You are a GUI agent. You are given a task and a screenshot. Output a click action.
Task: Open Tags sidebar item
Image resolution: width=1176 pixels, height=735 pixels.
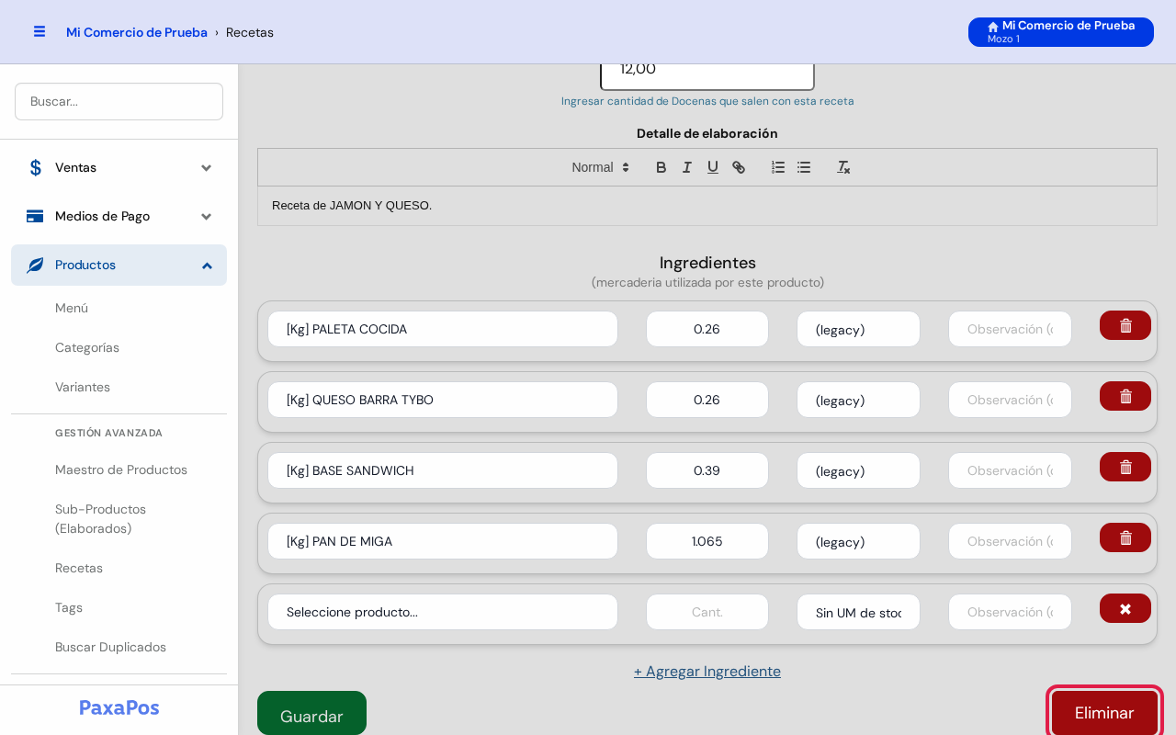click(x=69, y=607)
